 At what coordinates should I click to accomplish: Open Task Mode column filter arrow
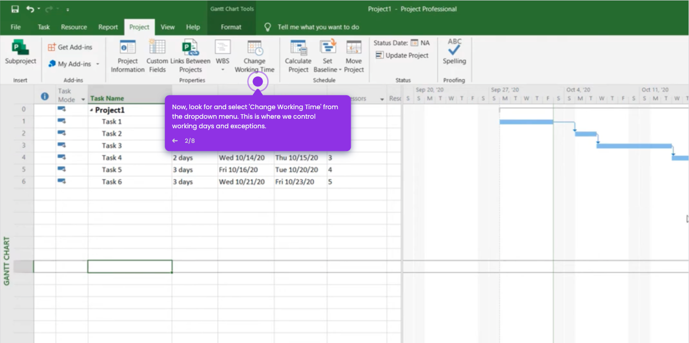pos(83,99)
